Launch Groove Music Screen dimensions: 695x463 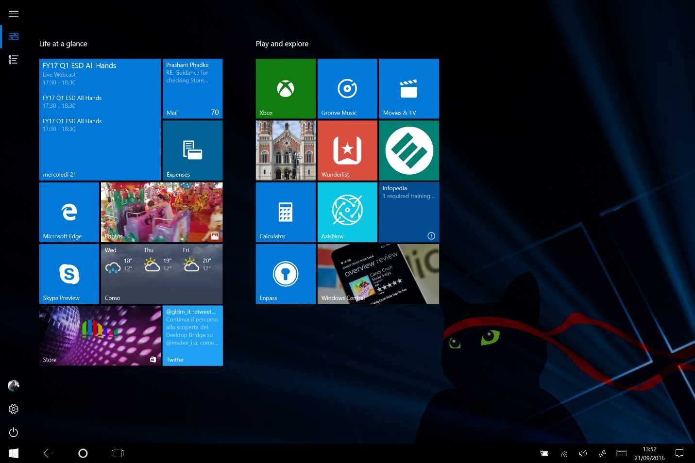click(x=347, y=88)
